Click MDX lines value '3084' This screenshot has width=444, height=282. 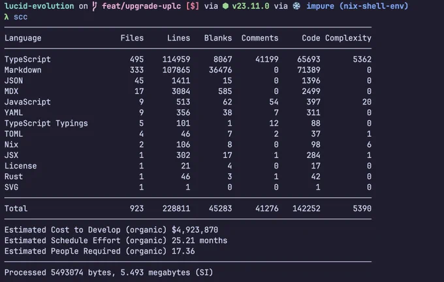tap(181, 91)
